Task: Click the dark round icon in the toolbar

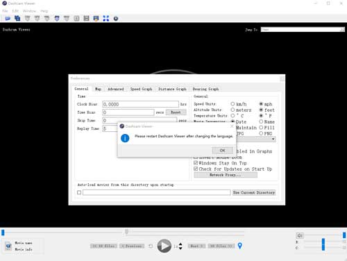Action: click(x=116, y=19)
